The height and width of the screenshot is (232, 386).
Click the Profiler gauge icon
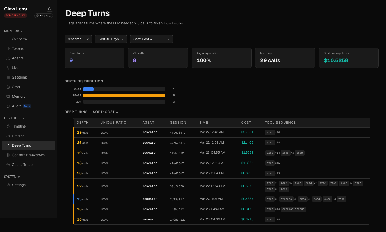tap(8, 136)
